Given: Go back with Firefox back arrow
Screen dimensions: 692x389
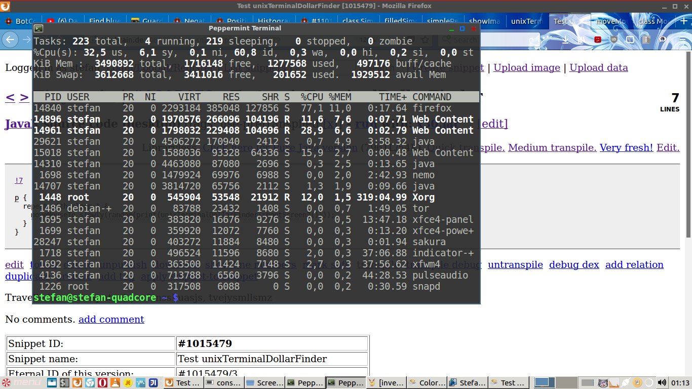Looking at the screenshot, I should coord(11,40).
